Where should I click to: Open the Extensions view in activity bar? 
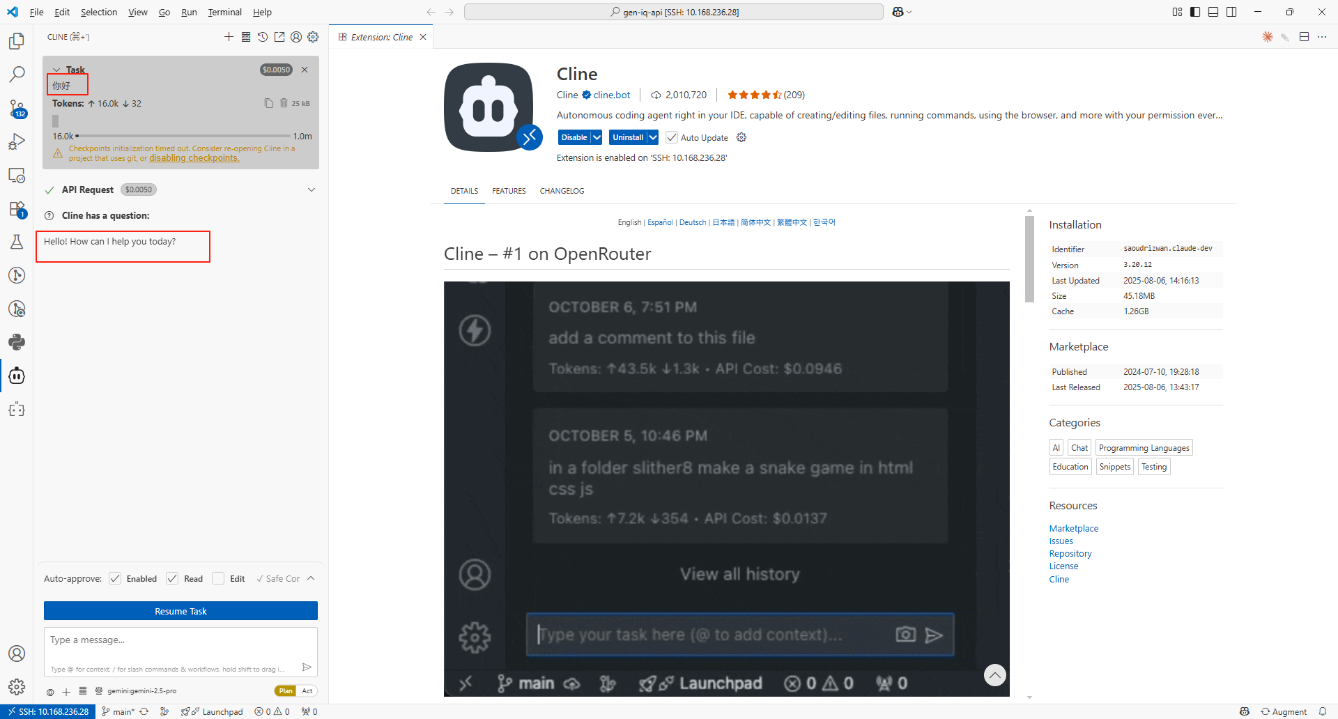(17, 208)
